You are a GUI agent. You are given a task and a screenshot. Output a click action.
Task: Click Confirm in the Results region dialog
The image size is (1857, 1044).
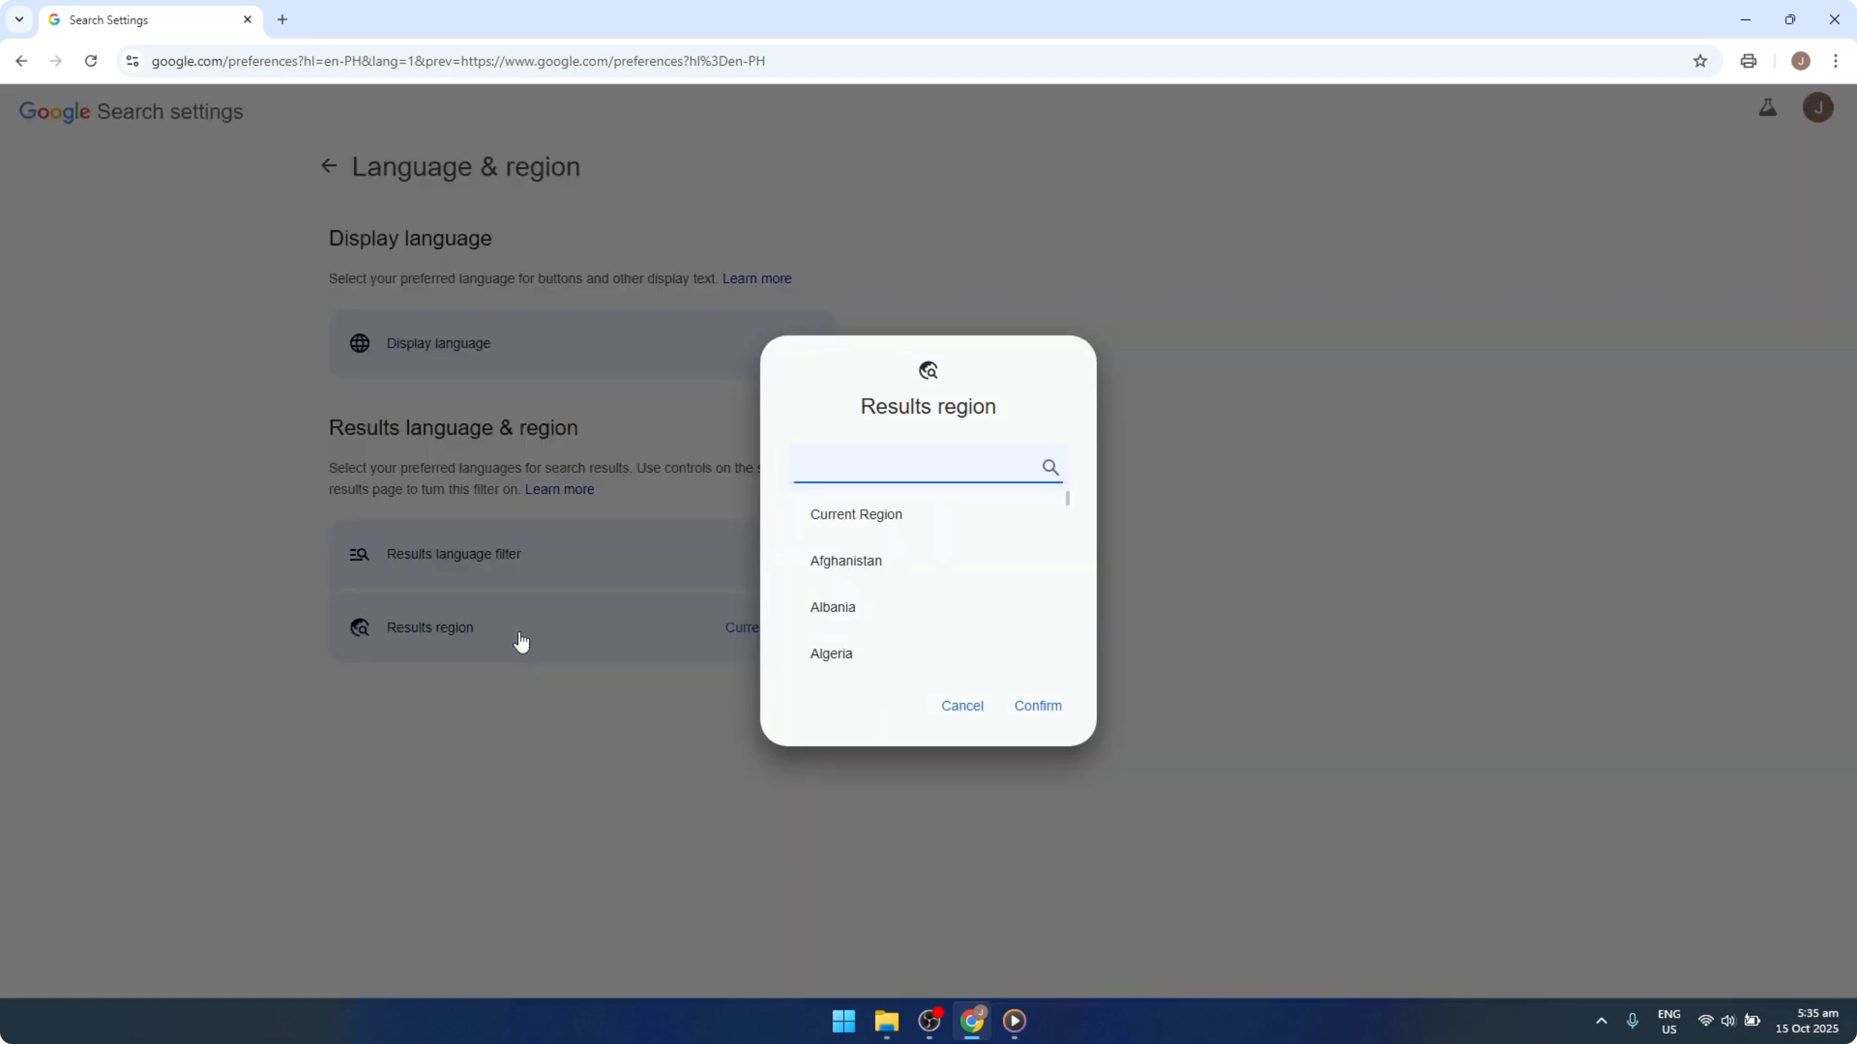[x=1037, y=706]
